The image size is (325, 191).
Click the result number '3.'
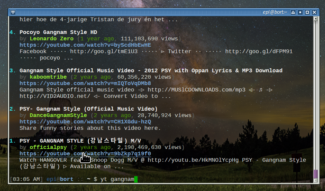pyautogui.click(x=13, y=71)
